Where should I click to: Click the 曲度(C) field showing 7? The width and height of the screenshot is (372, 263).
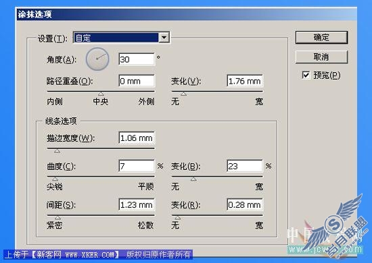tap(137, 166)
